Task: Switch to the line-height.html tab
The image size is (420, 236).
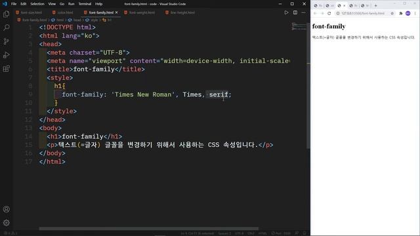Action: tap(180, 12)
